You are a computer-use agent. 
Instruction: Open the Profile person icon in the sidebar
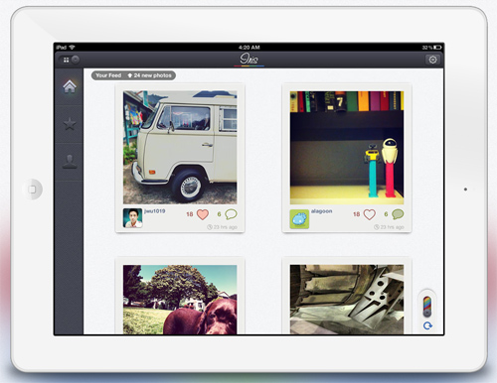70,162
